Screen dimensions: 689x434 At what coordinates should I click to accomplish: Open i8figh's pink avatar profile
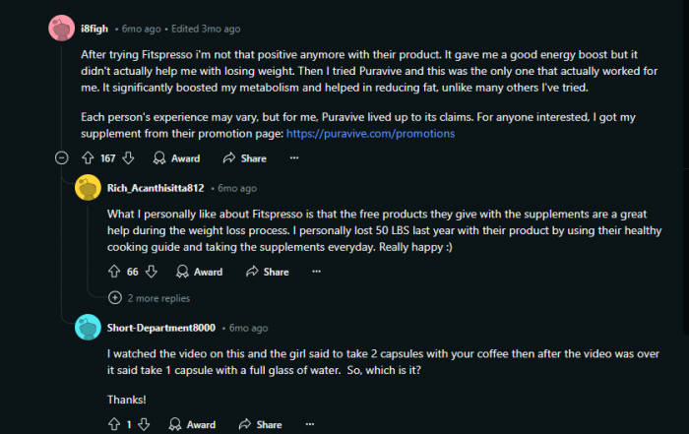[x=61, y=29]
